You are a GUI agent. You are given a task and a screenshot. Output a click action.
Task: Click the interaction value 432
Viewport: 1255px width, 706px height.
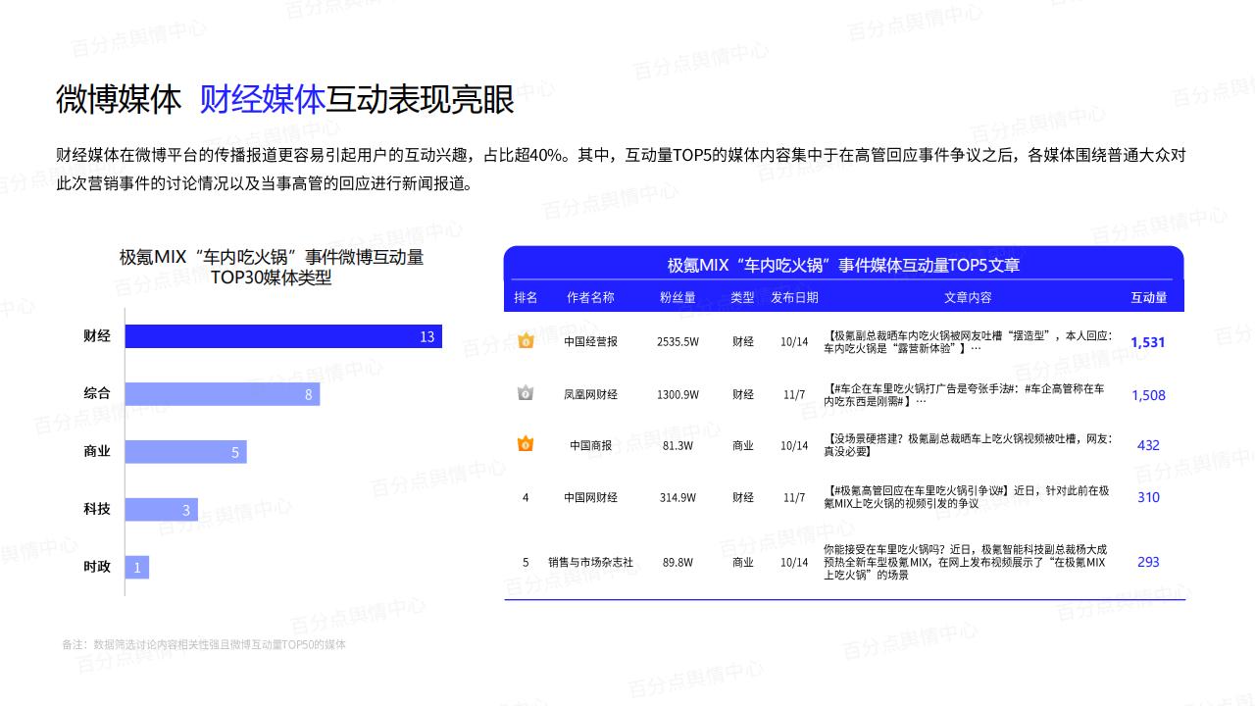click(1148, 445)
